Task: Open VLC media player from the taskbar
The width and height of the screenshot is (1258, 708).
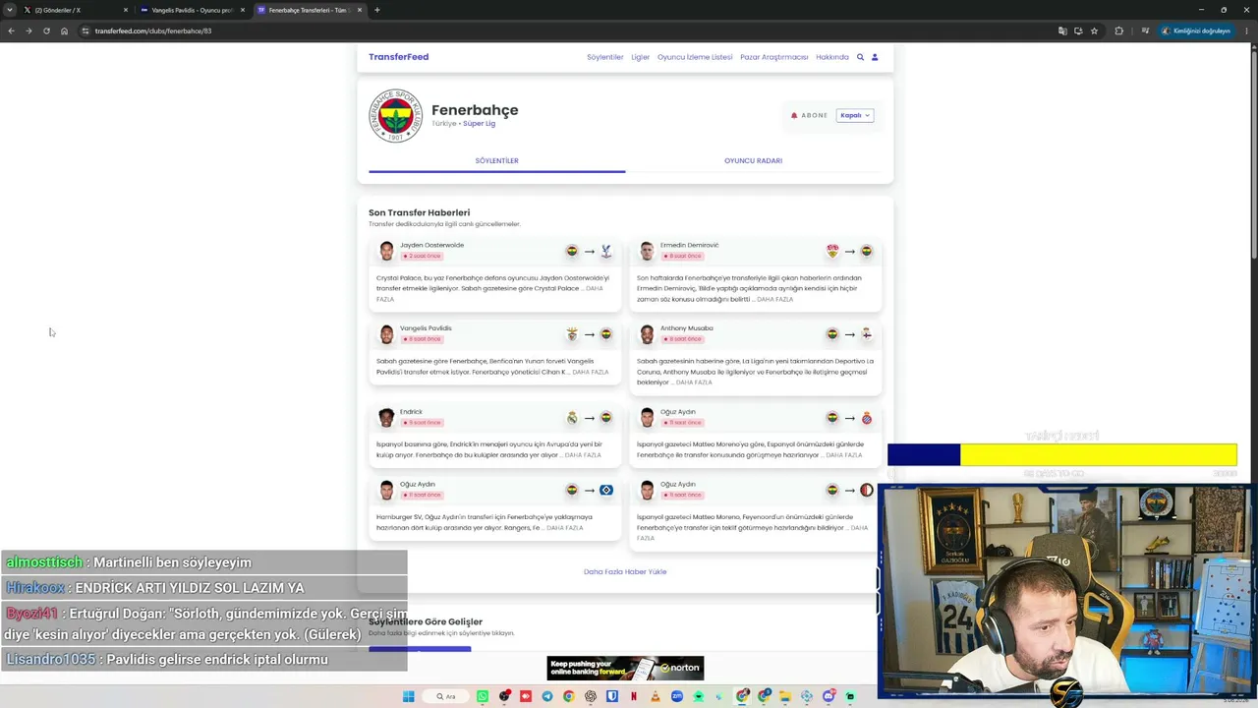Action: pyautogui.click(x=656, y=696)
